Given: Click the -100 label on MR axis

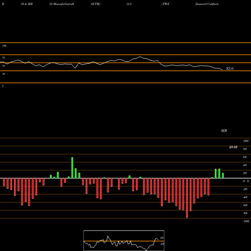Looking at the screenshot, I should (246, 221).
